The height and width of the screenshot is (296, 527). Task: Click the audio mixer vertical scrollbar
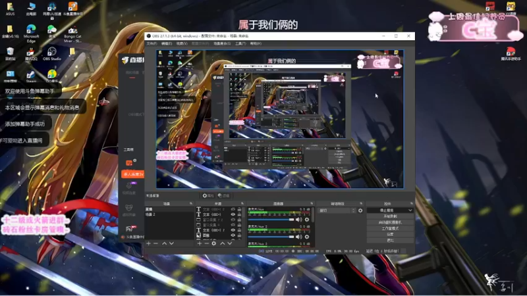coord(313,215)
